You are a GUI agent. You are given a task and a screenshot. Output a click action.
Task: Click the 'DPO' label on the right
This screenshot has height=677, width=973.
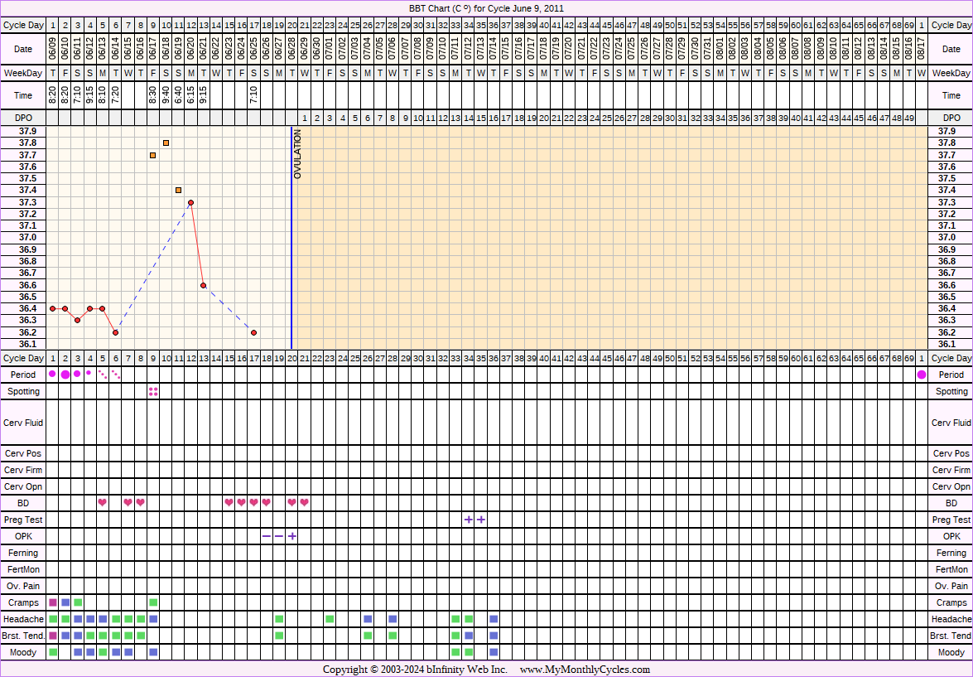951,118
